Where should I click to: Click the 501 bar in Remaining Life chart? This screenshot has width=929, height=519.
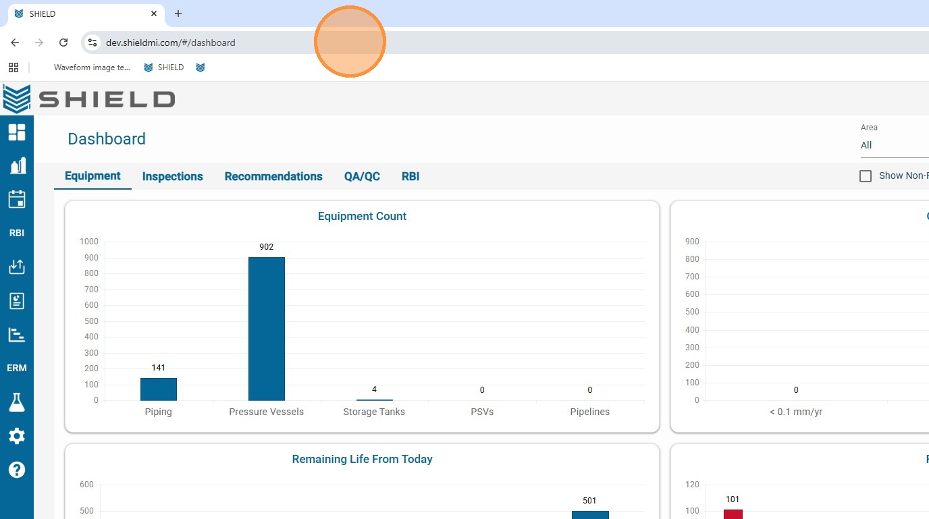(590, 515)
